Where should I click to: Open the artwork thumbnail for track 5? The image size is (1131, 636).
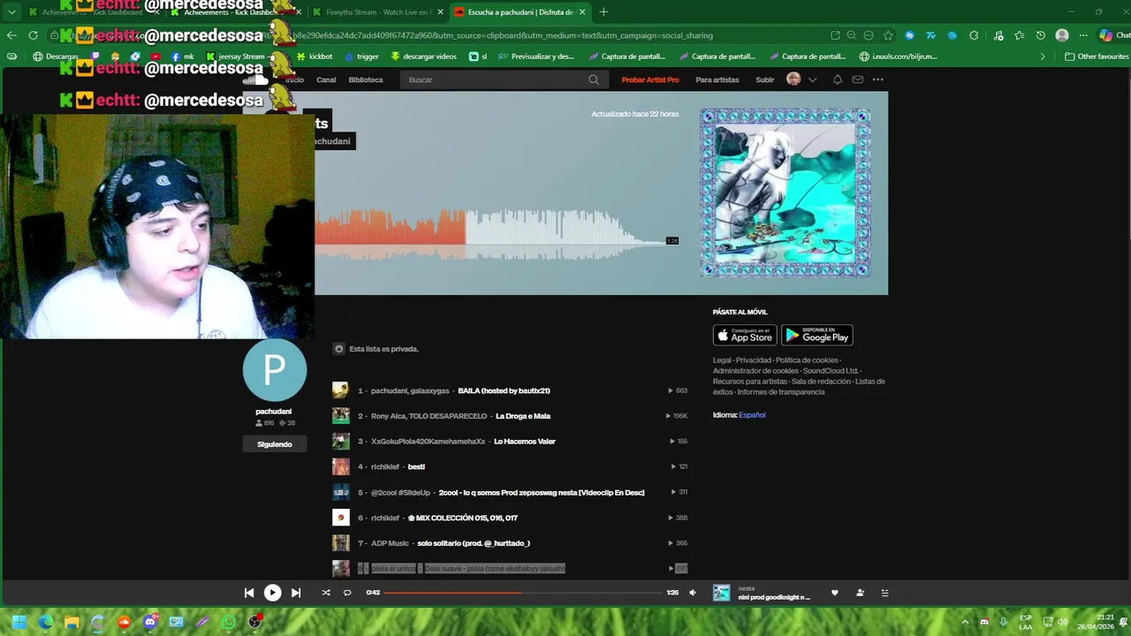click(x=340, y=492)
